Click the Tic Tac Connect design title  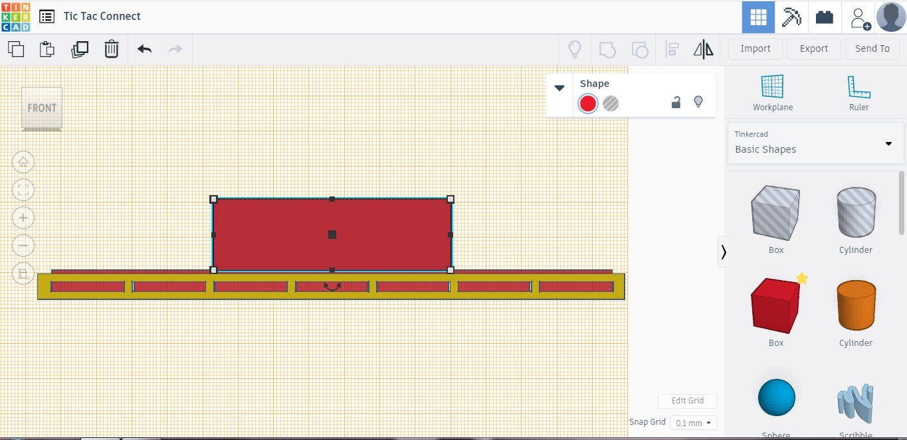point(102,17)
